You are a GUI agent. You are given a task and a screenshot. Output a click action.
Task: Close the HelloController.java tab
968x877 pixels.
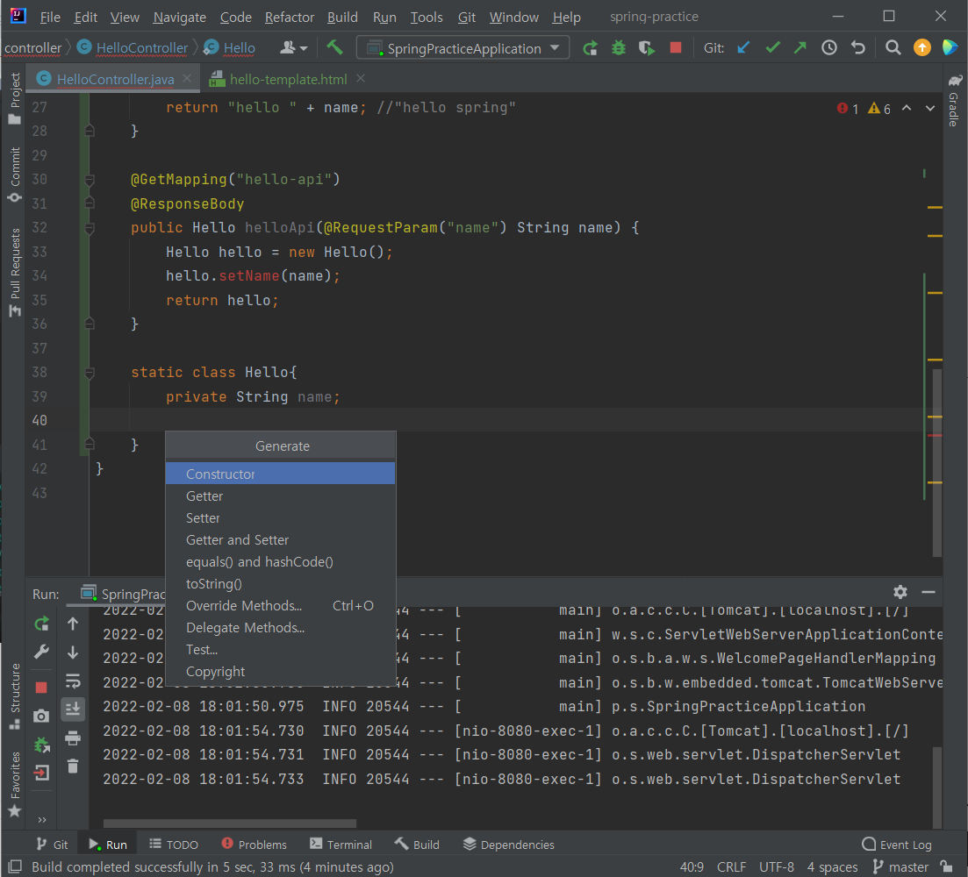pyautogui.click(x=187, y=78)
